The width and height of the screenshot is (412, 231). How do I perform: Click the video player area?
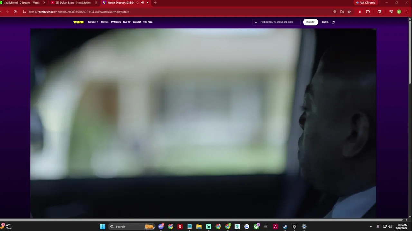point(203,124)
